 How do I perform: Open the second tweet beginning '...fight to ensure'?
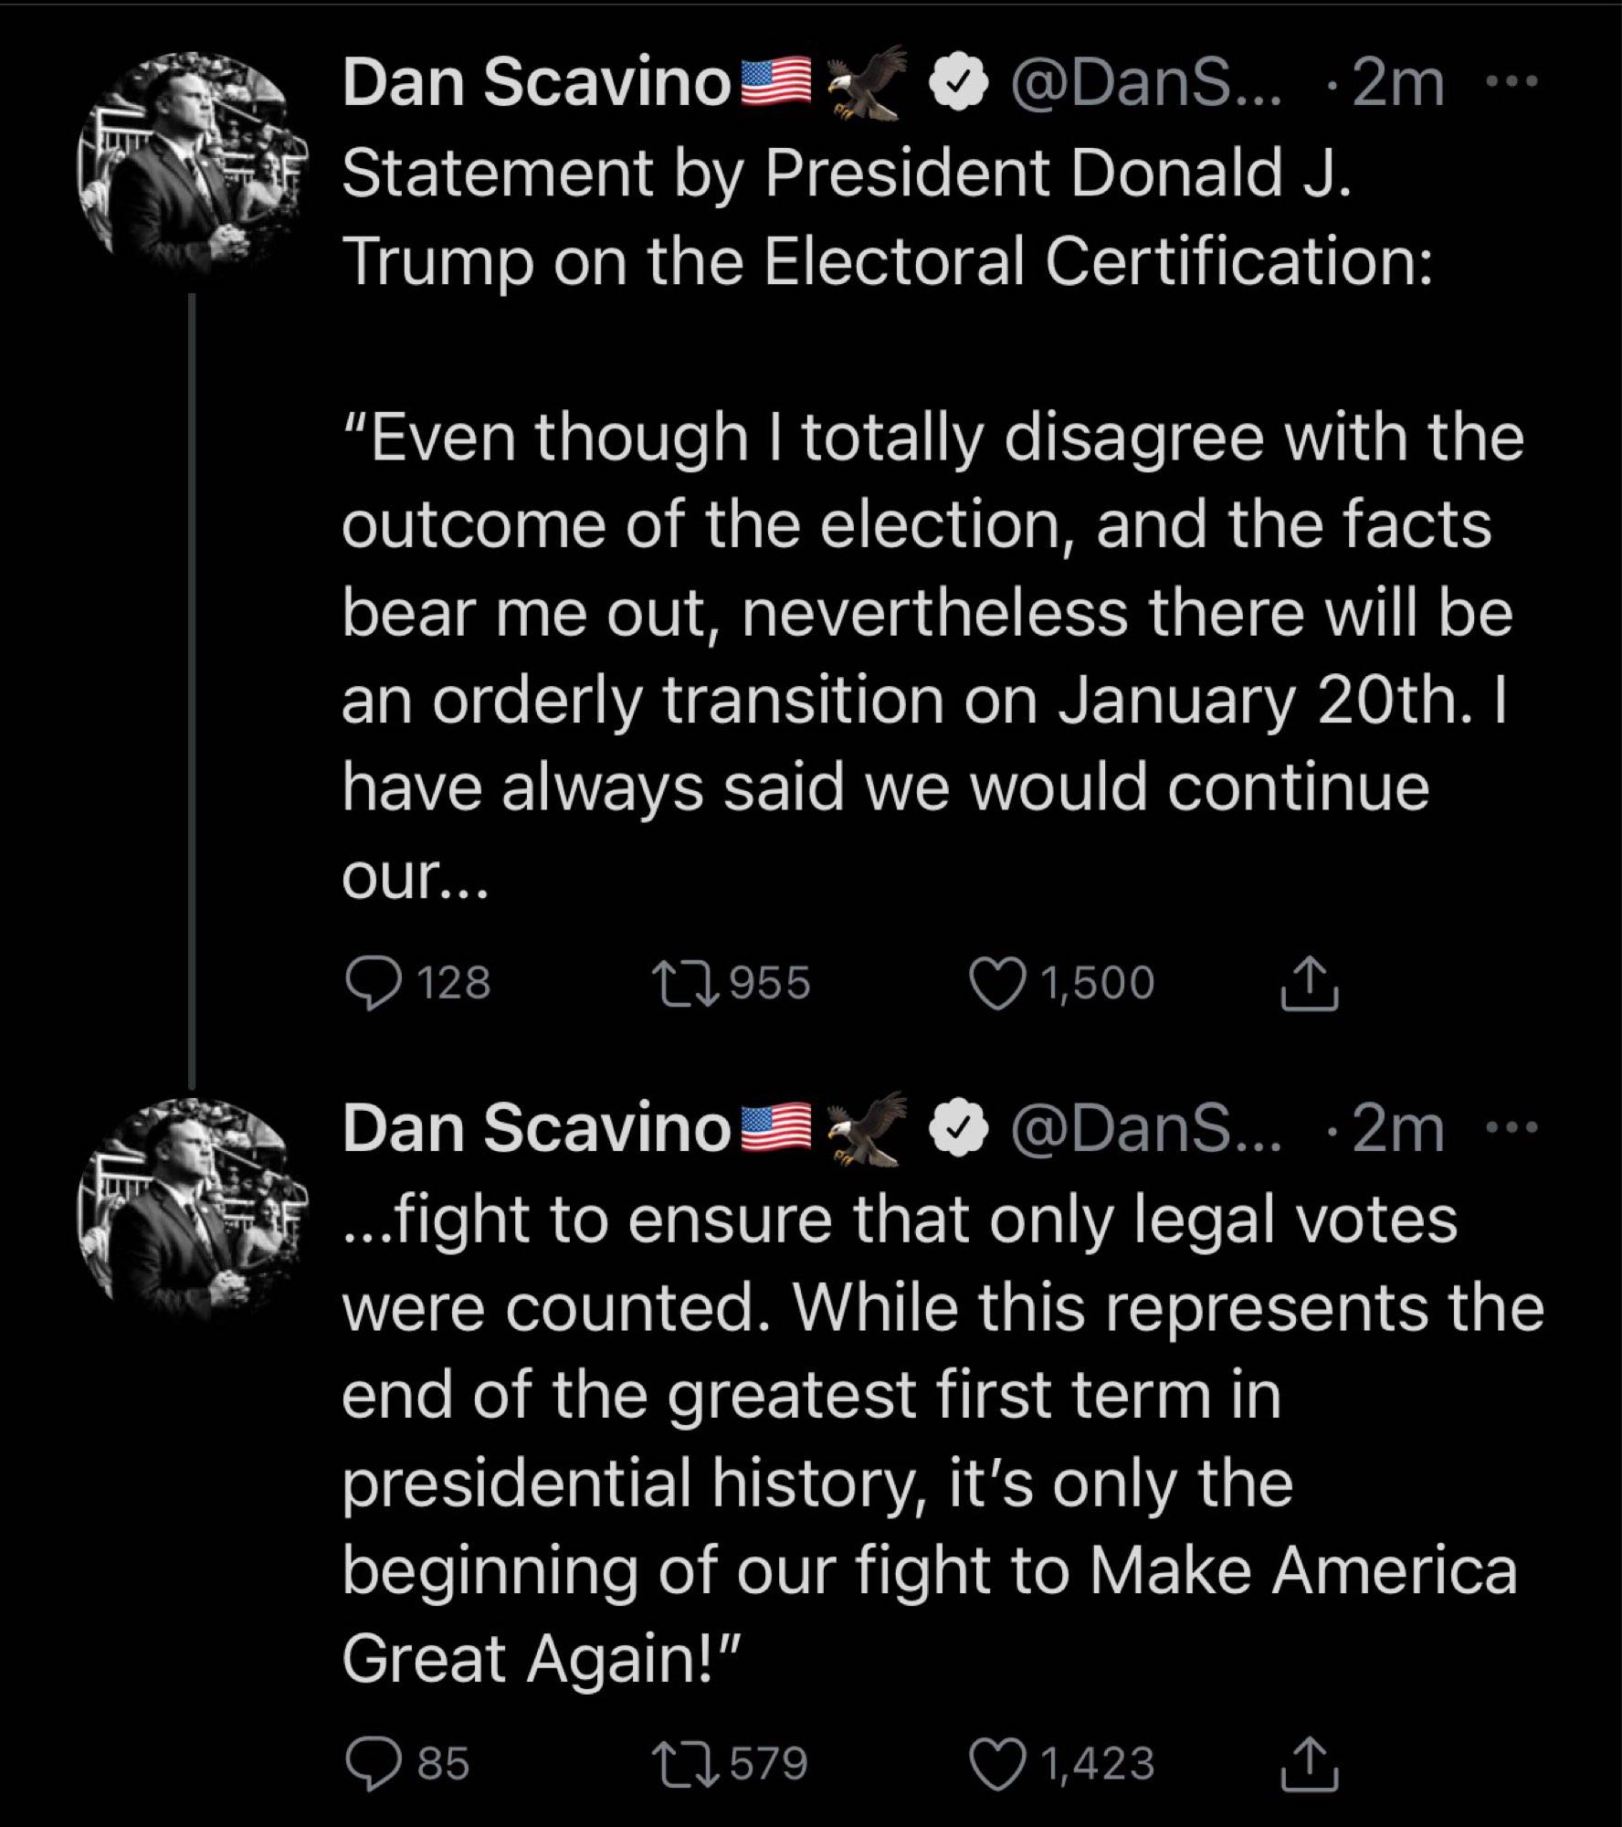(943, 1439)
